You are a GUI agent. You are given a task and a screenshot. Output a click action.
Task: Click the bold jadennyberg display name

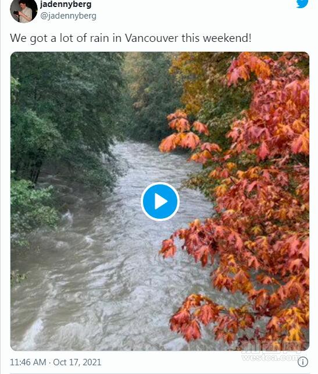coord(66,4)
